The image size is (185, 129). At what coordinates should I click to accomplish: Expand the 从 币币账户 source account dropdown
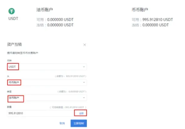coord(47,82)
